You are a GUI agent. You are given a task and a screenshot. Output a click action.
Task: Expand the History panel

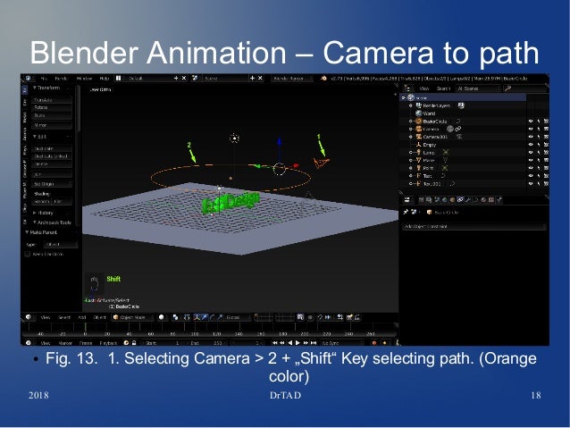(x=35, y=213)
